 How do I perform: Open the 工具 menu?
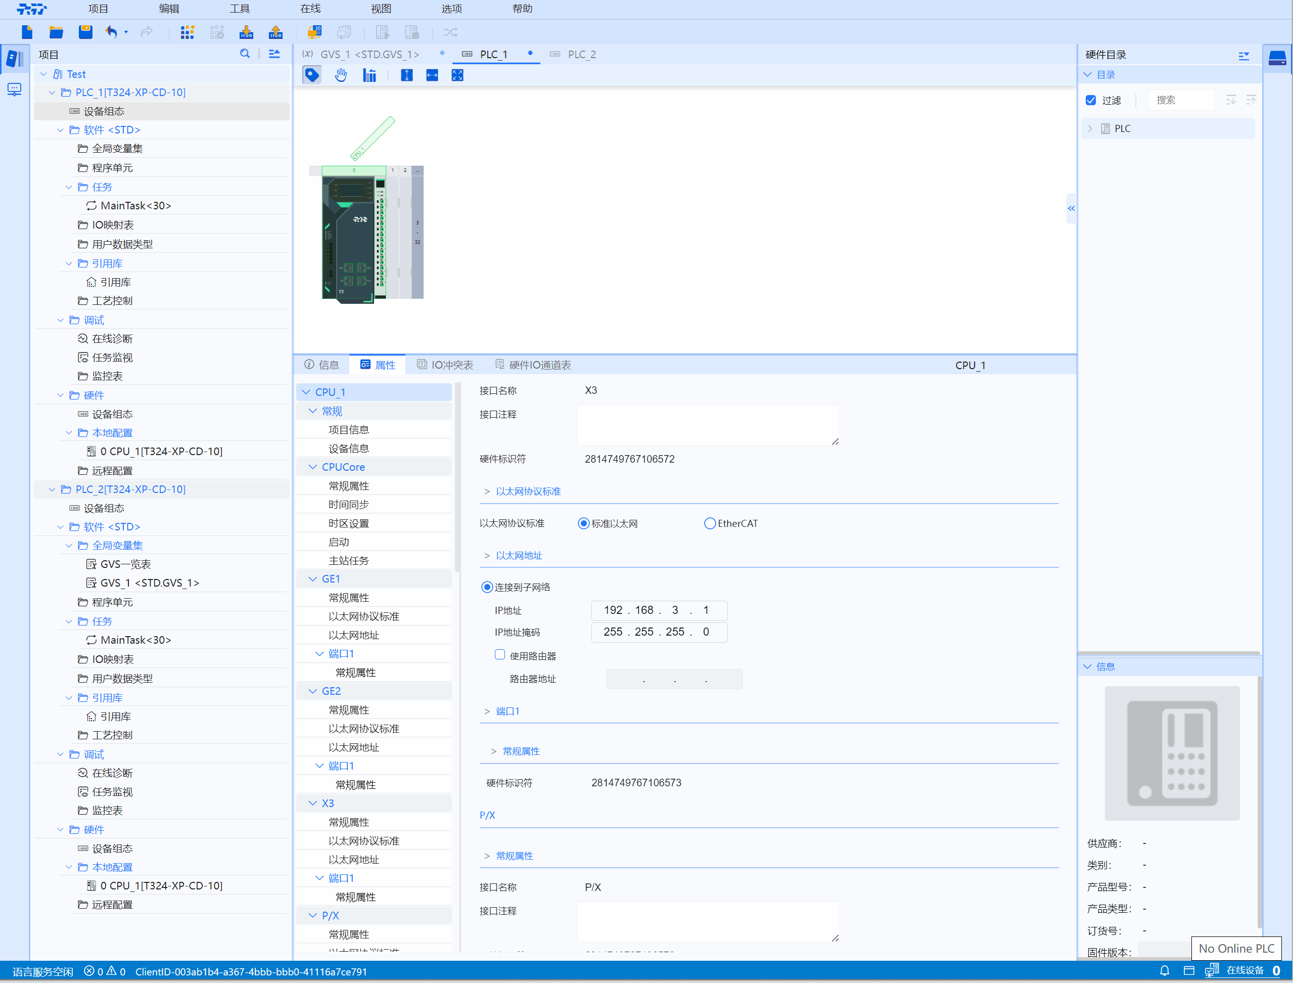239,9
